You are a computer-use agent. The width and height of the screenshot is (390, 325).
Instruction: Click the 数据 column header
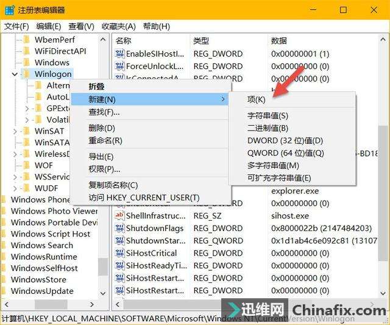[322, 41]
